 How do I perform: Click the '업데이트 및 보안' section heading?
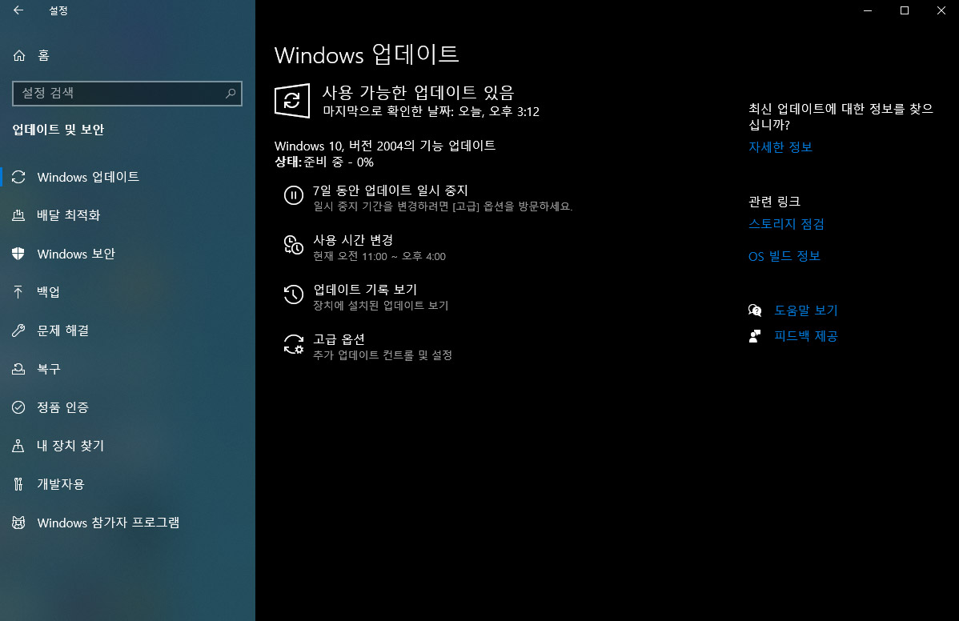pos(58,130)
